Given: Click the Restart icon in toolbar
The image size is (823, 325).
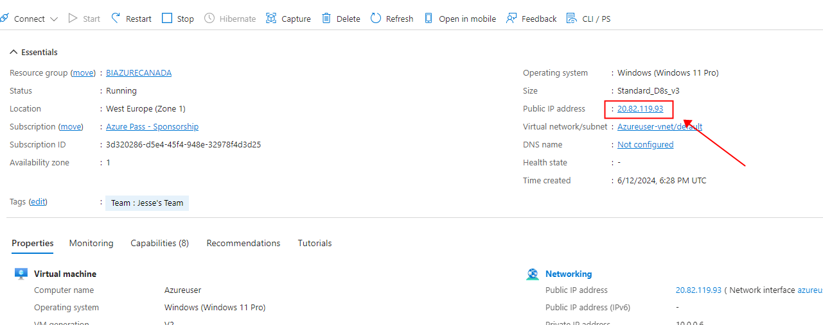Looking at the screenshot, I should coord(116,18).
